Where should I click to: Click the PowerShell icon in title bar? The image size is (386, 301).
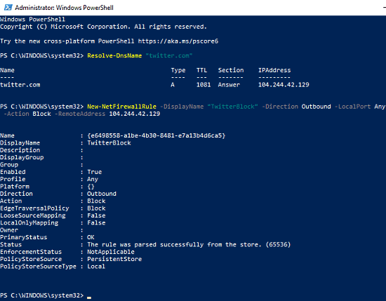tap(8, 8)
